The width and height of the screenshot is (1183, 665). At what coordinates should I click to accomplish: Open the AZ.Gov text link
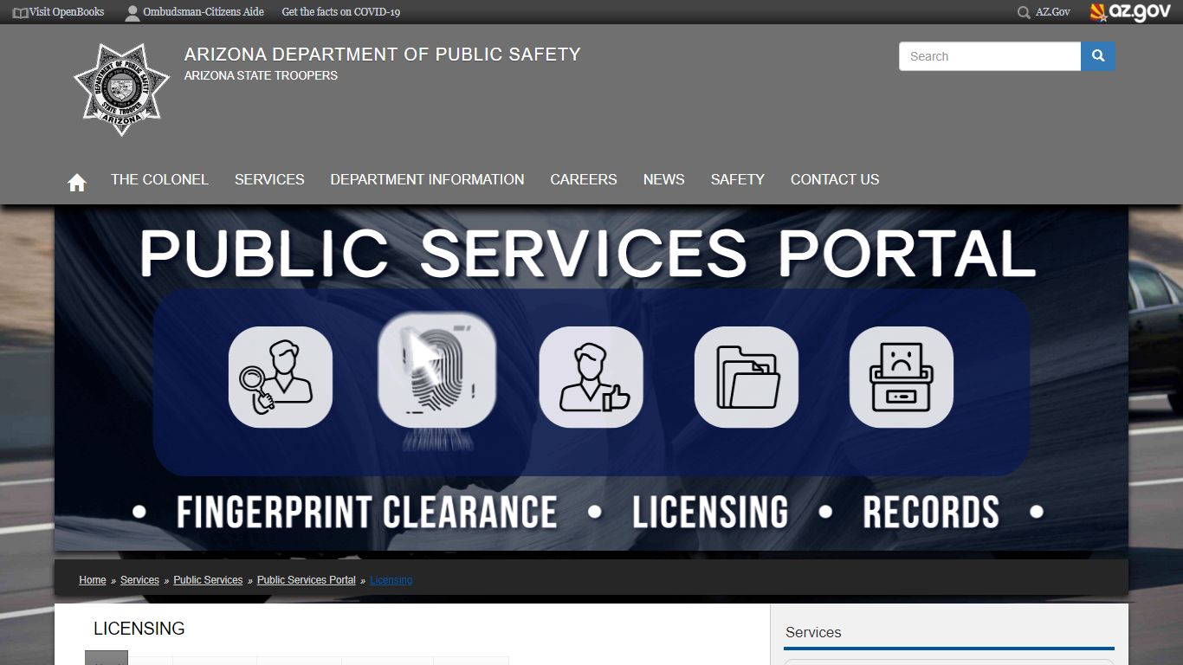coord(1053,12)
